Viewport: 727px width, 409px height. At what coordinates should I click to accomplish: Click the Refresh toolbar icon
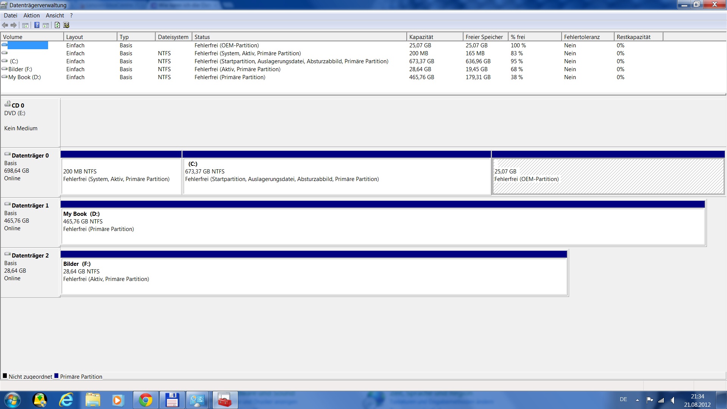[x=57, y=25]
